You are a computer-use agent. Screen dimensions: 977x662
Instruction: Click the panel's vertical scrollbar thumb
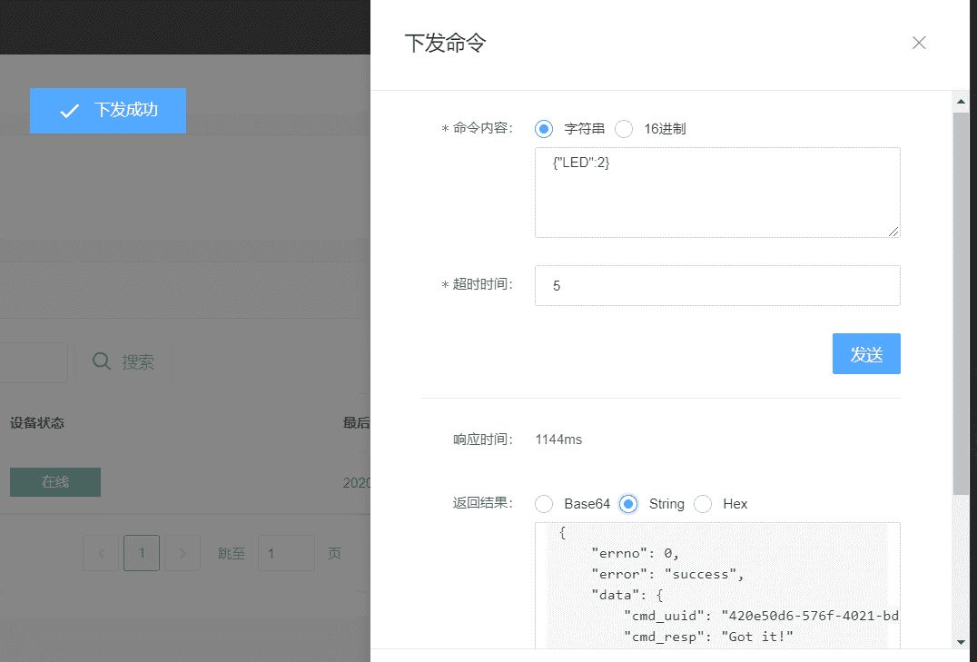point(961,303)
